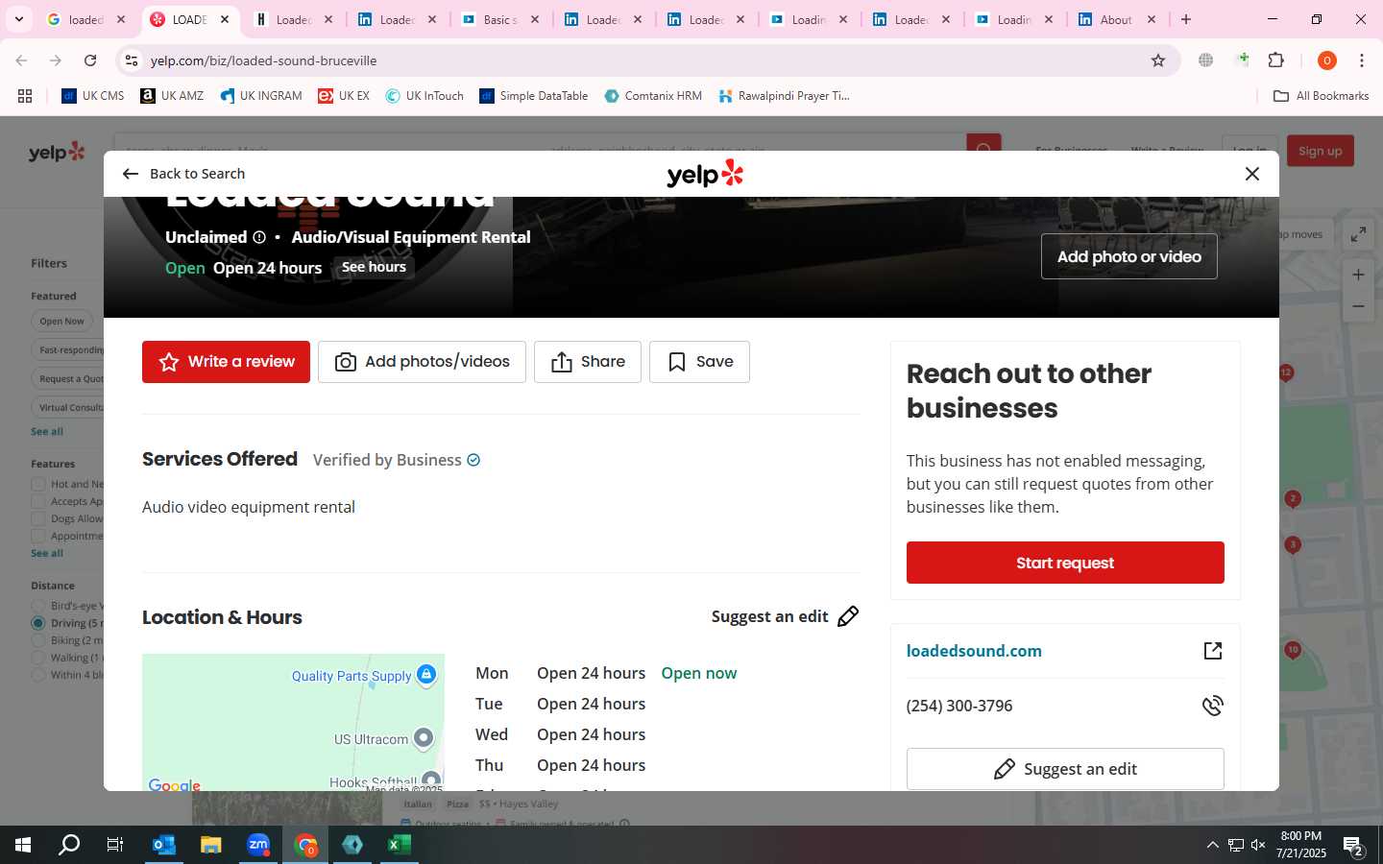Screen dimensions: 1383x864
Task: Open the Chrome three-dot menu
Action: tap(1361, 60)
